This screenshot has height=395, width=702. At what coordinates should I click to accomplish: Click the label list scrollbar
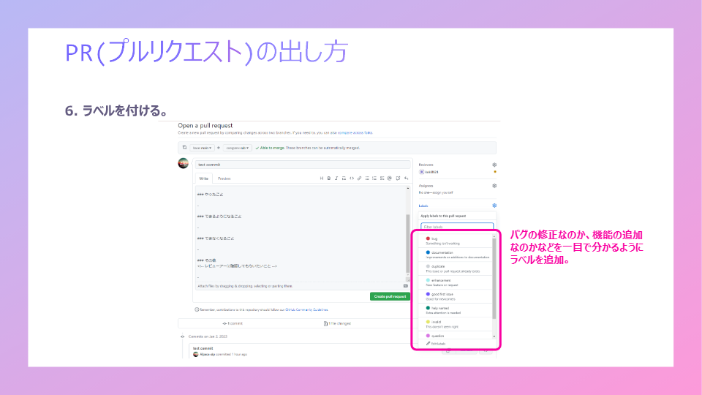tap(494, 278)
